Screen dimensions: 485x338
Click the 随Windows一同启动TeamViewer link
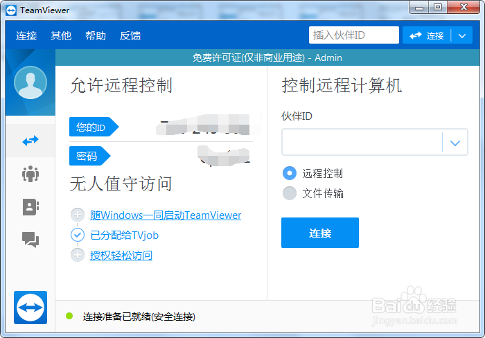[166, 215]
